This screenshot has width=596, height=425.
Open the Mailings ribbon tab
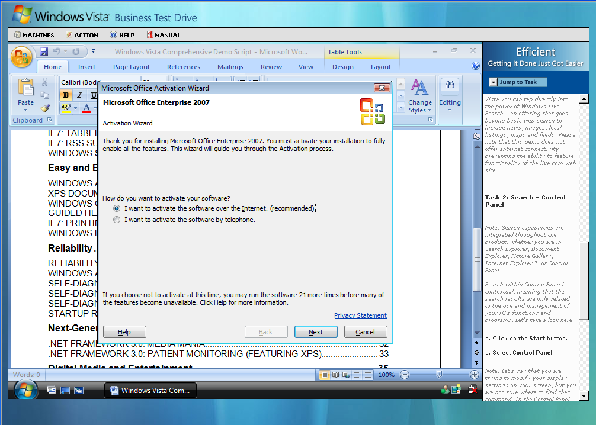[x=230, y=67]
